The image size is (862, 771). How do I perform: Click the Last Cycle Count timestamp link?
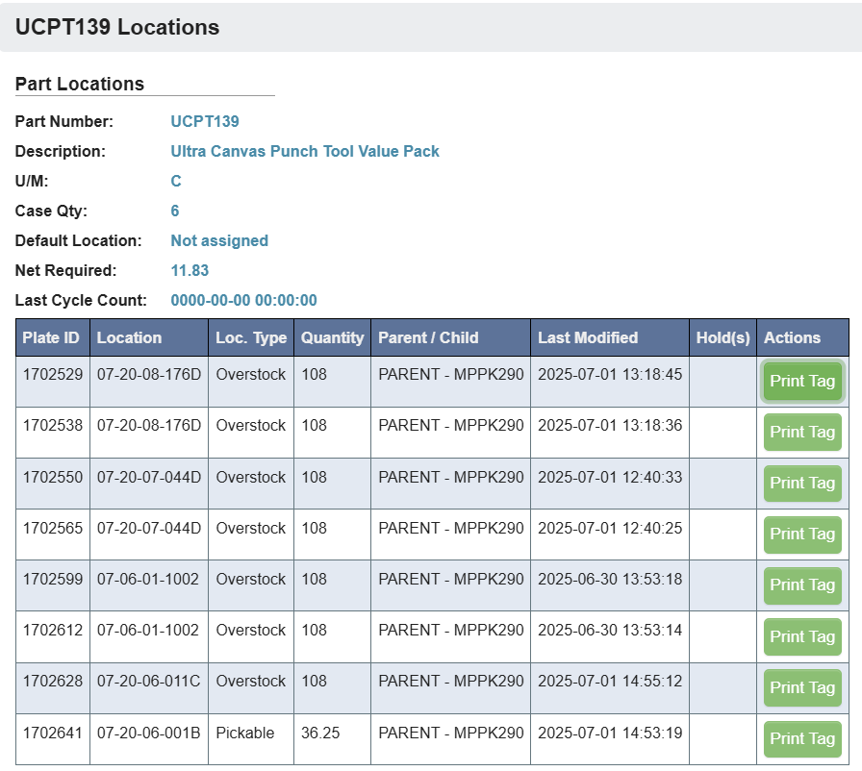coord(243,300)
